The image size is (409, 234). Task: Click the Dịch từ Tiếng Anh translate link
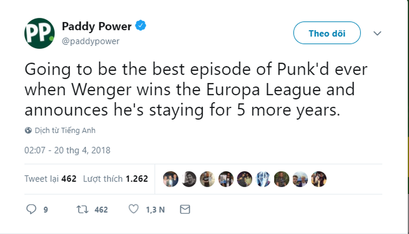tap(65, 131)
